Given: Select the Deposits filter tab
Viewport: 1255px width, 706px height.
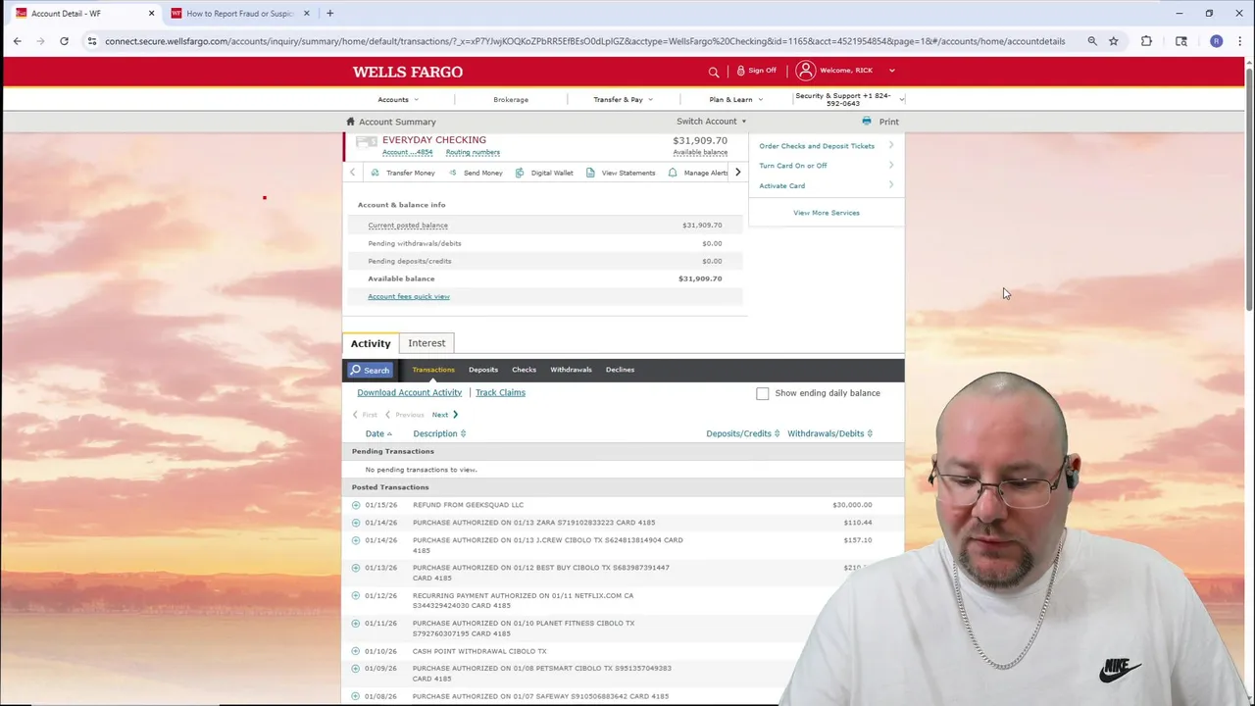Looking at the screenshot, I should click(483, 370).
